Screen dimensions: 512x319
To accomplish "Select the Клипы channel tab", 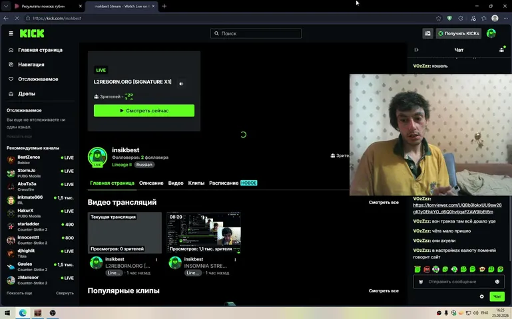I will [x=196, y=183].
